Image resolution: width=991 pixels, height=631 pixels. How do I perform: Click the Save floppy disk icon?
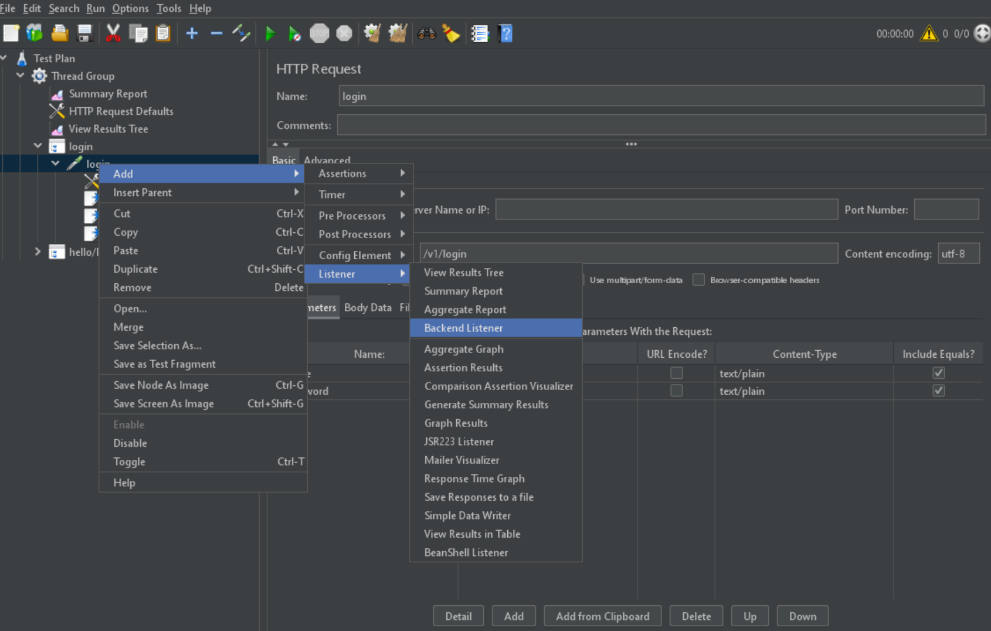85,33
